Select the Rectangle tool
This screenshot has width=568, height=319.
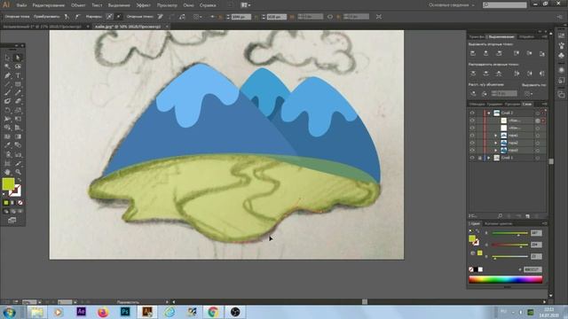18,84
